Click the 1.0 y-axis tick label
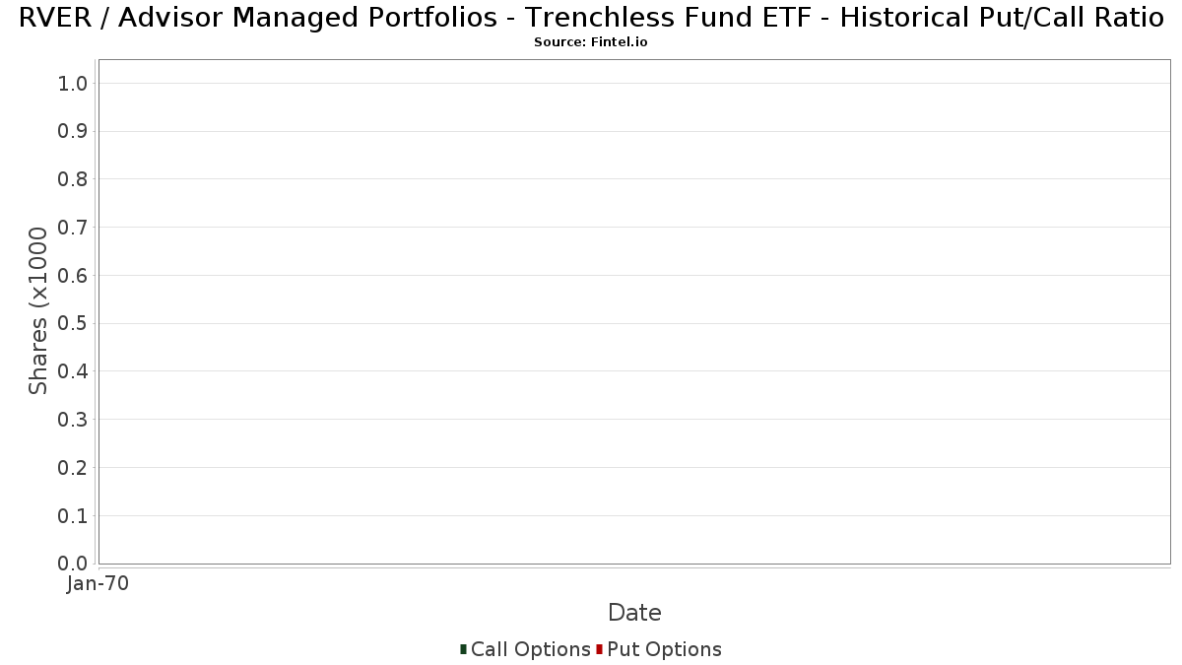This screenshot has width=1182, height=665. [x=73, y=84]
